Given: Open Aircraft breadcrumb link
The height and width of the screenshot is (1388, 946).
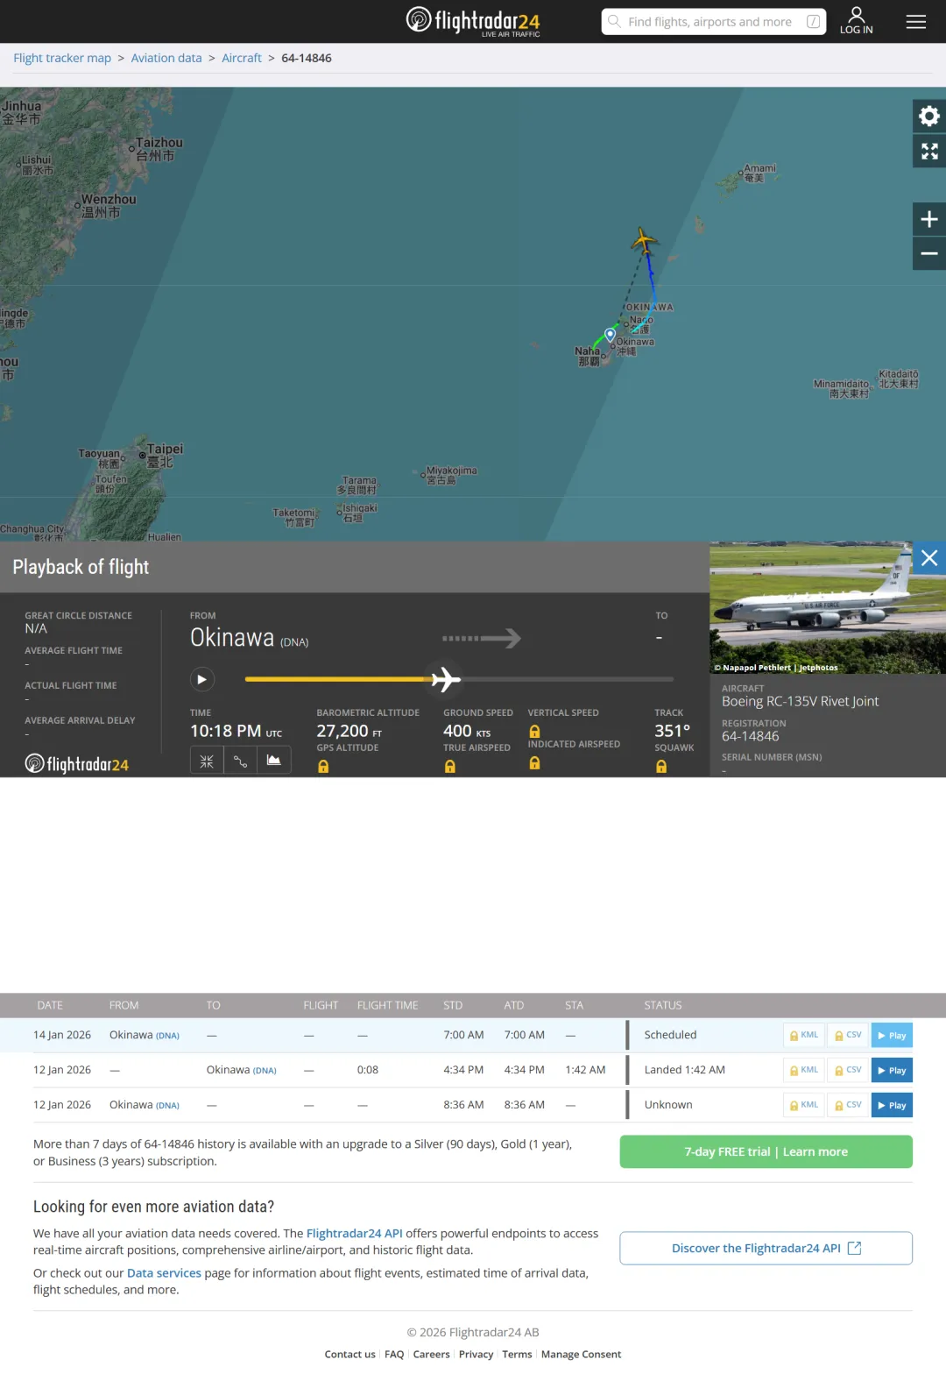Looking at the screenshot, I should (x=242, y=58).
